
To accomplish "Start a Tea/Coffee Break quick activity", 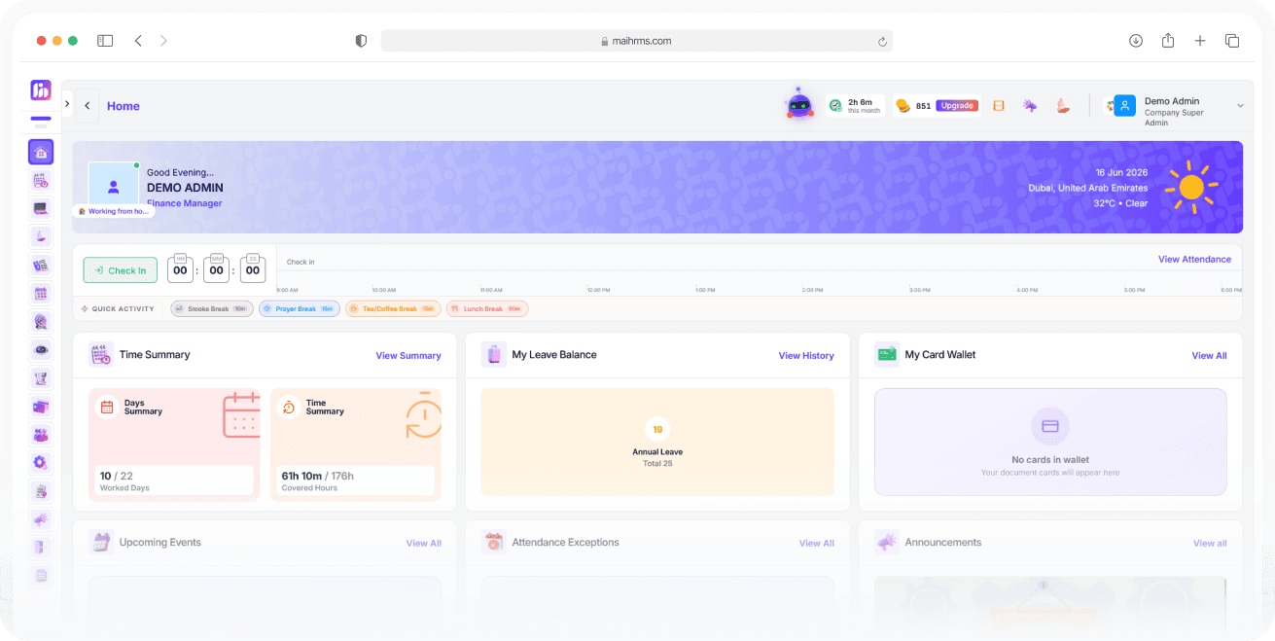I will (393, 308).
